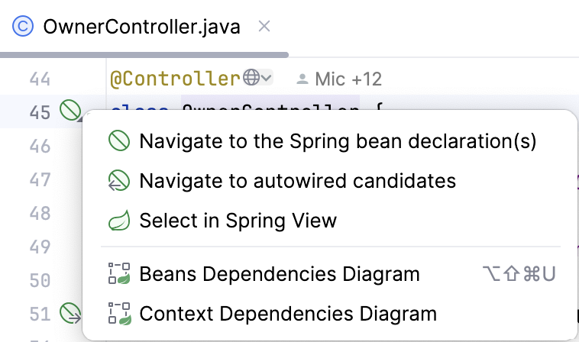Click line number 50 in the gutter
Image resolution: width=579 pixels, height=342 pixels.
[x=40, y=279]
